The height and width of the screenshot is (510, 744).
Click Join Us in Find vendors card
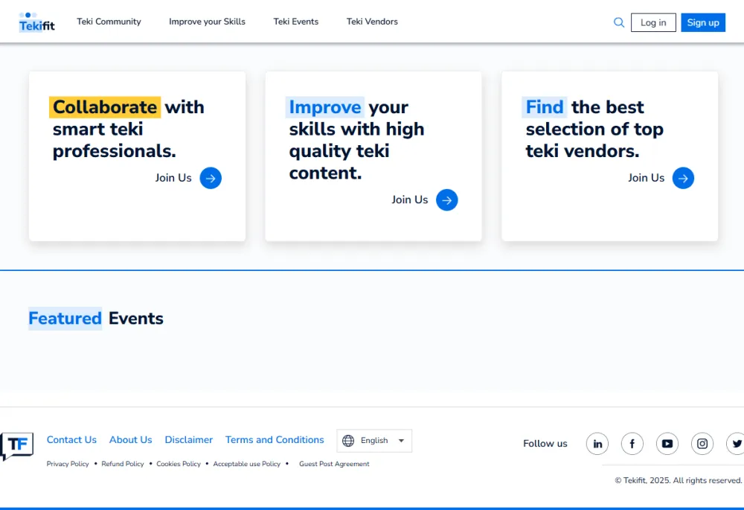[x=647, y=178]
